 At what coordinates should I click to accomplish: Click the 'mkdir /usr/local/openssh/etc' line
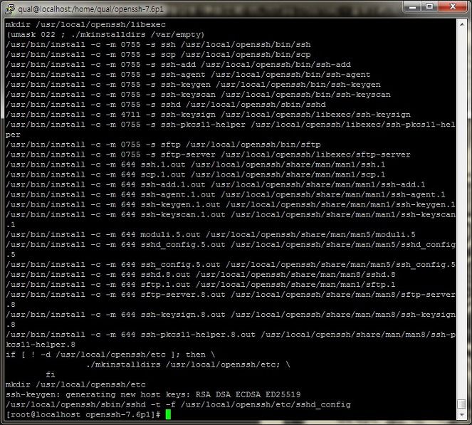75,384
